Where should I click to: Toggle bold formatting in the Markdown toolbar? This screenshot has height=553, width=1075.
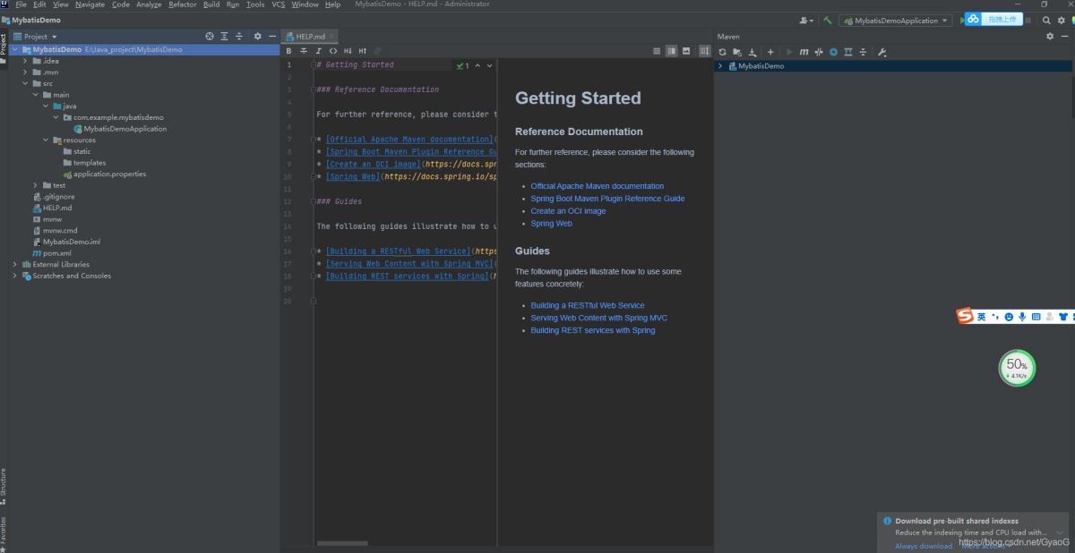click(288, 50)
